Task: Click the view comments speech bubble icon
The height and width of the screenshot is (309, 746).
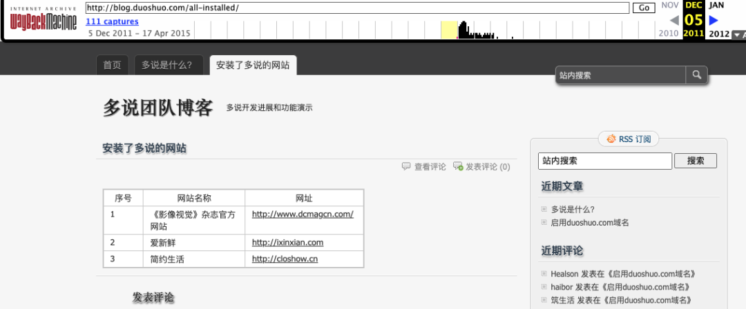Action: (406, 166)
